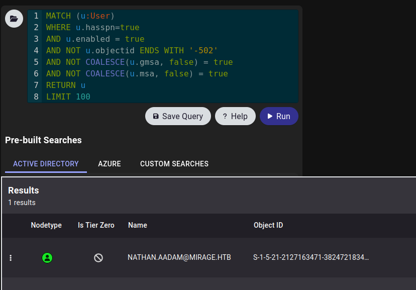The image size is (416, 290).
Task: Place cursor on the MATCH (u:User) line
Action: 80,16
